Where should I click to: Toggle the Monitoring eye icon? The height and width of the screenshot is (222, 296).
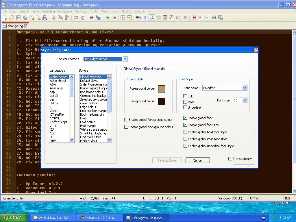tap(185, 18)
